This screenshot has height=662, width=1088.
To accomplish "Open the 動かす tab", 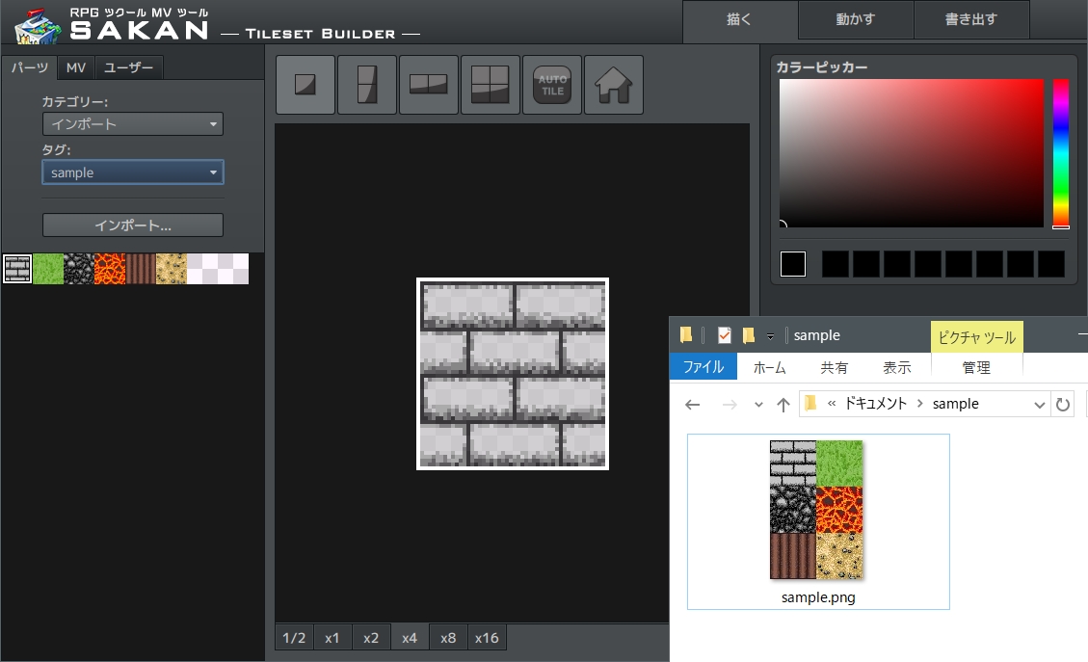I will [856, 19].
